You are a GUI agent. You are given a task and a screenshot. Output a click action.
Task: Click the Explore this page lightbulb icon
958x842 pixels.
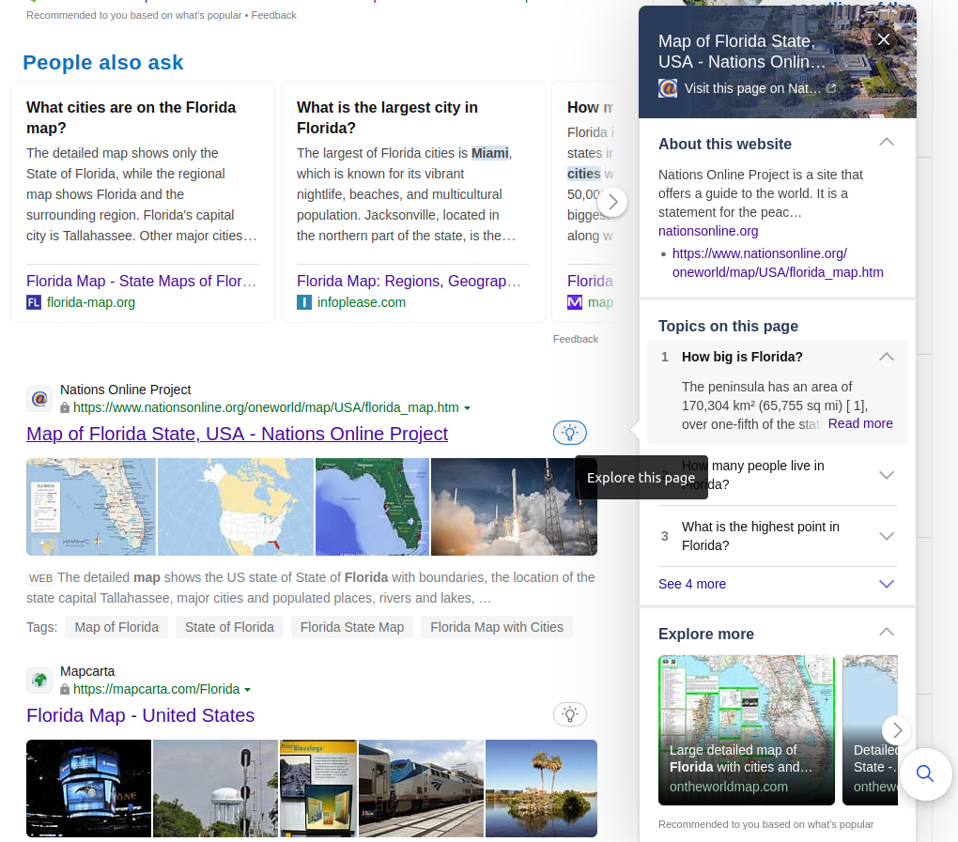569,433
